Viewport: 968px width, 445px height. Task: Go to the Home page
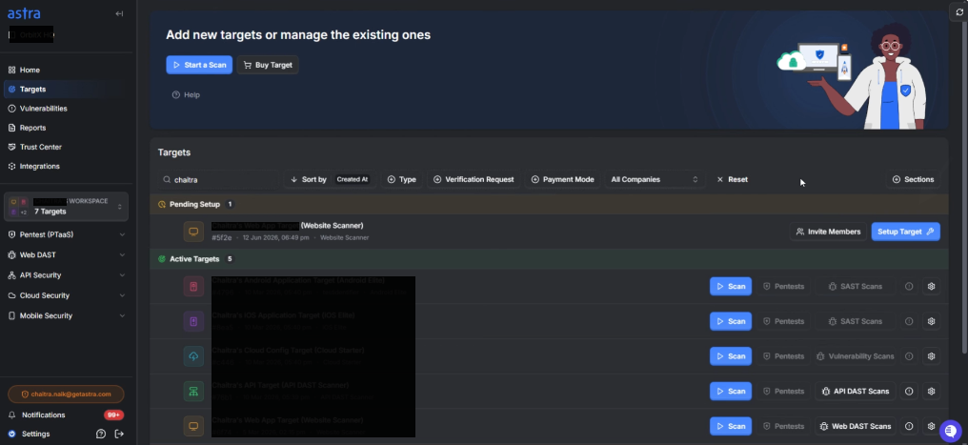66,70
